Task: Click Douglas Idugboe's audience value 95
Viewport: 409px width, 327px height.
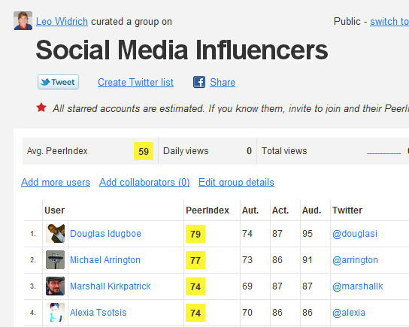Action: pos(308,234)
